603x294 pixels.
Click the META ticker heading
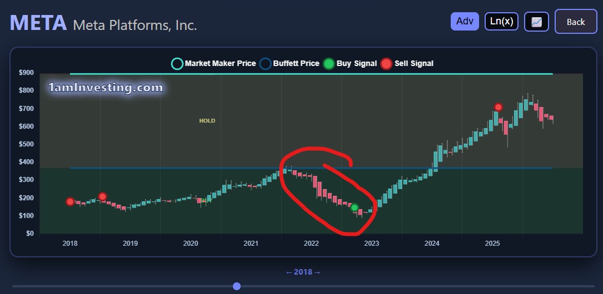point(37,23)
